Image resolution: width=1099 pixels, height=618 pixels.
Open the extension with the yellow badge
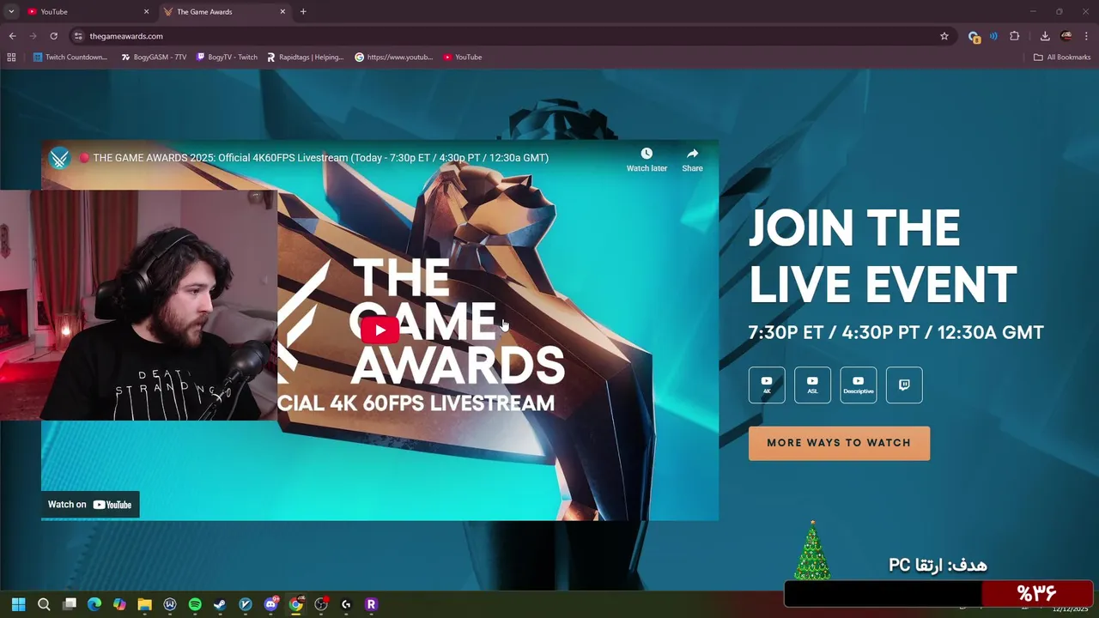pyautogui.click(x=974, y=36)
